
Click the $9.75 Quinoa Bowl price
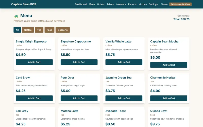tap(155, 124)
